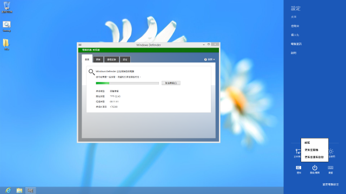Viewport: 346px width, 194px height.
Task: Select the yellow folder icon on desktop
Action: point(6,44)
